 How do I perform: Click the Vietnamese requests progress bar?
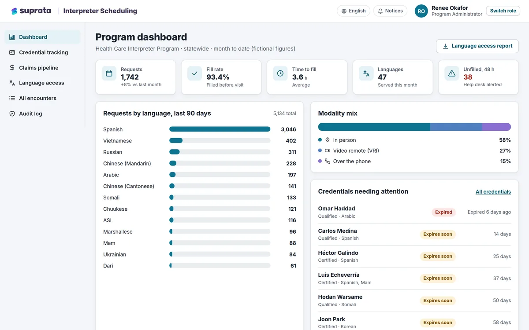click(220, 141)
